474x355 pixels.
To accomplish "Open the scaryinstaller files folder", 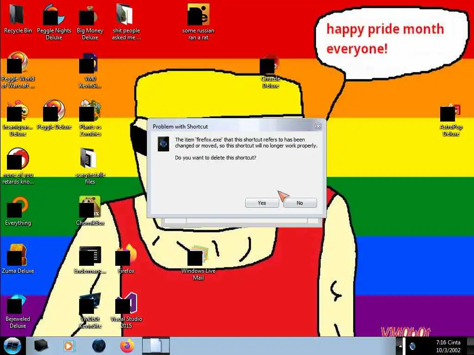I will pos(90,166).
